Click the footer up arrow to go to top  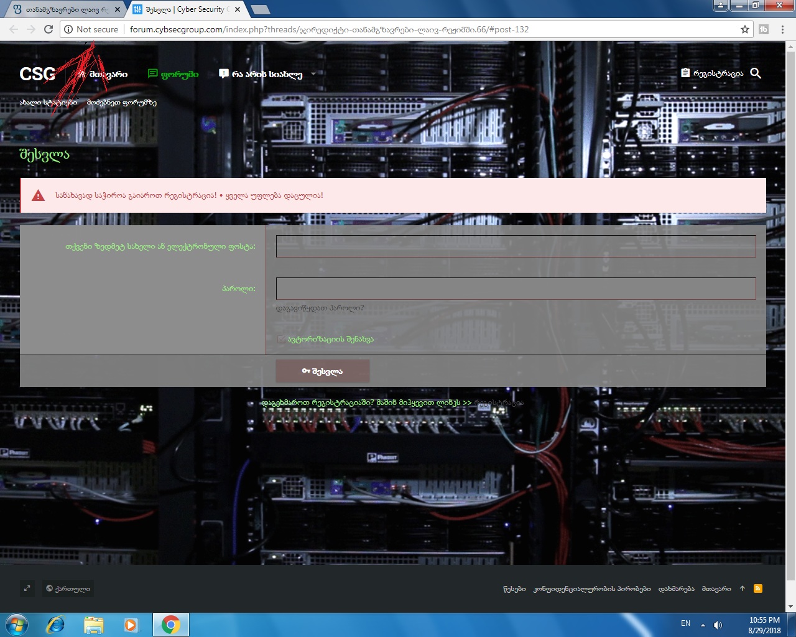(742, 588)
